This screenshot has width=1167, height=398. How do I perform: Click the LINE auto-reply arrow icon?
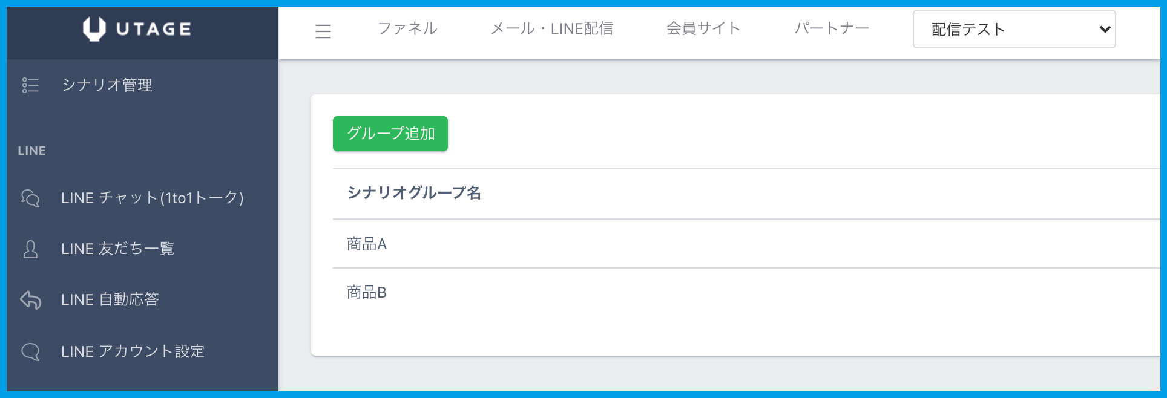[x=30, y=299]
